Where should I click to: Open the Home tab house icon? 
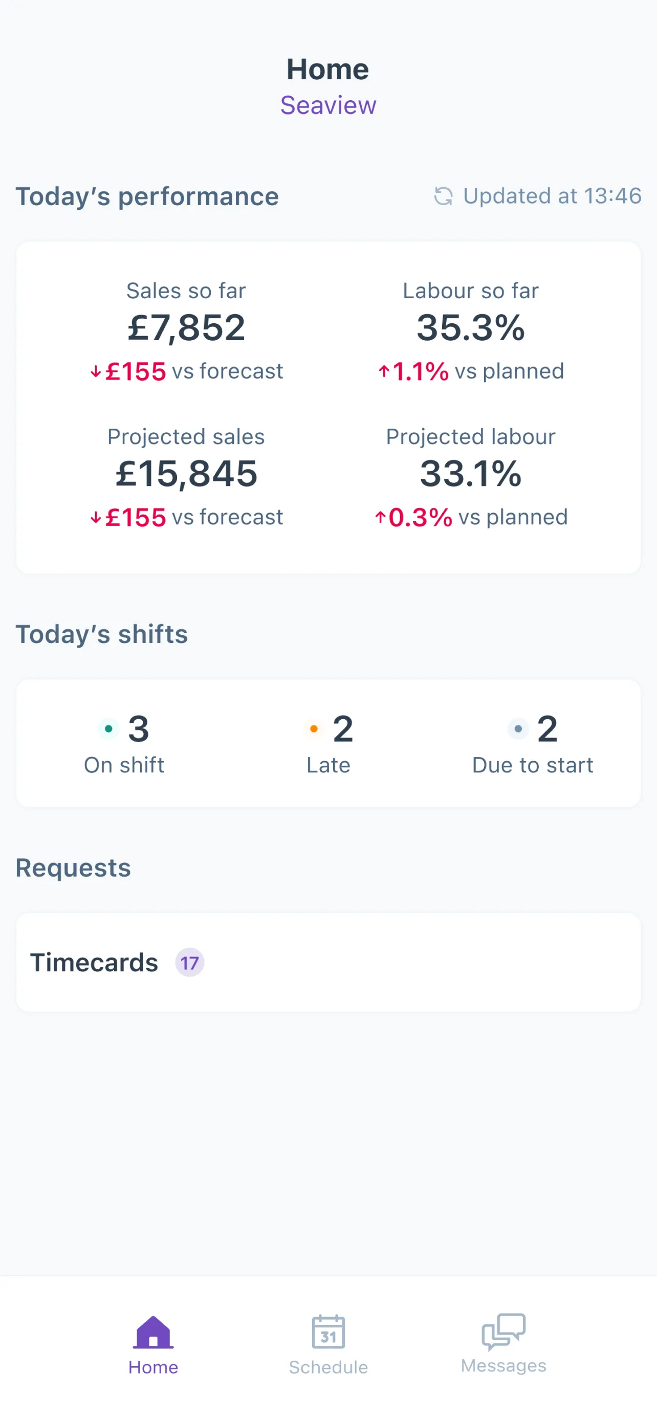coord(154,1332)
